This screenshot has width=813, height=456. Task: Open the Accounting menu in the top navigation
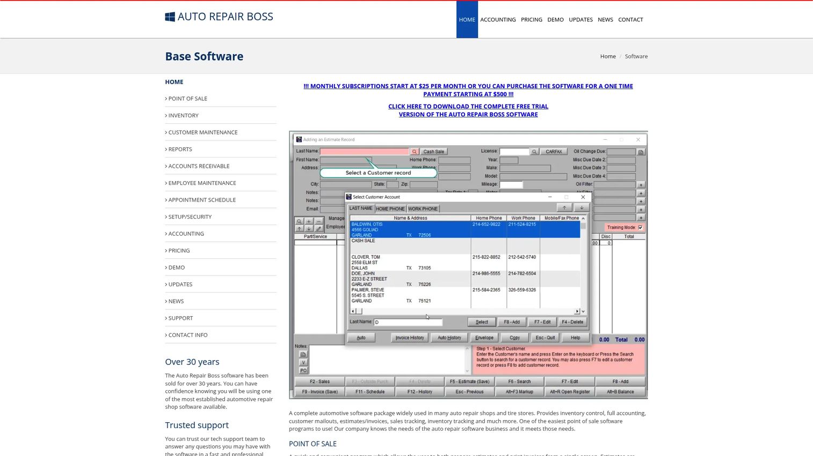[x=498, y=20]
